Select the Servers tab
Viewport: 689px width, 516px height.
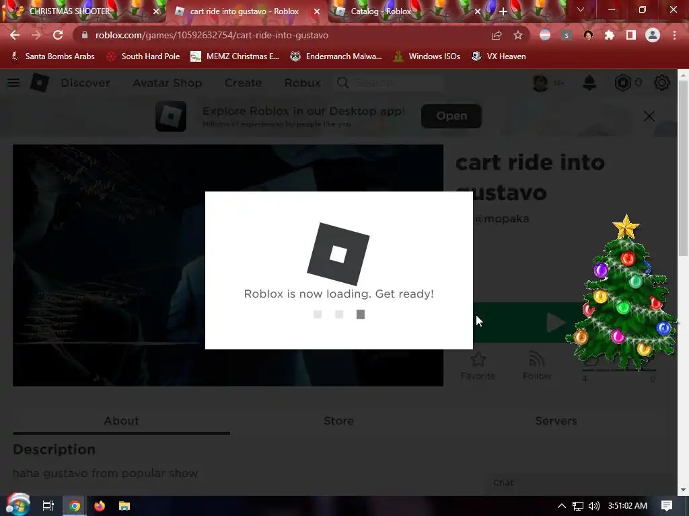tap(556, 421)
